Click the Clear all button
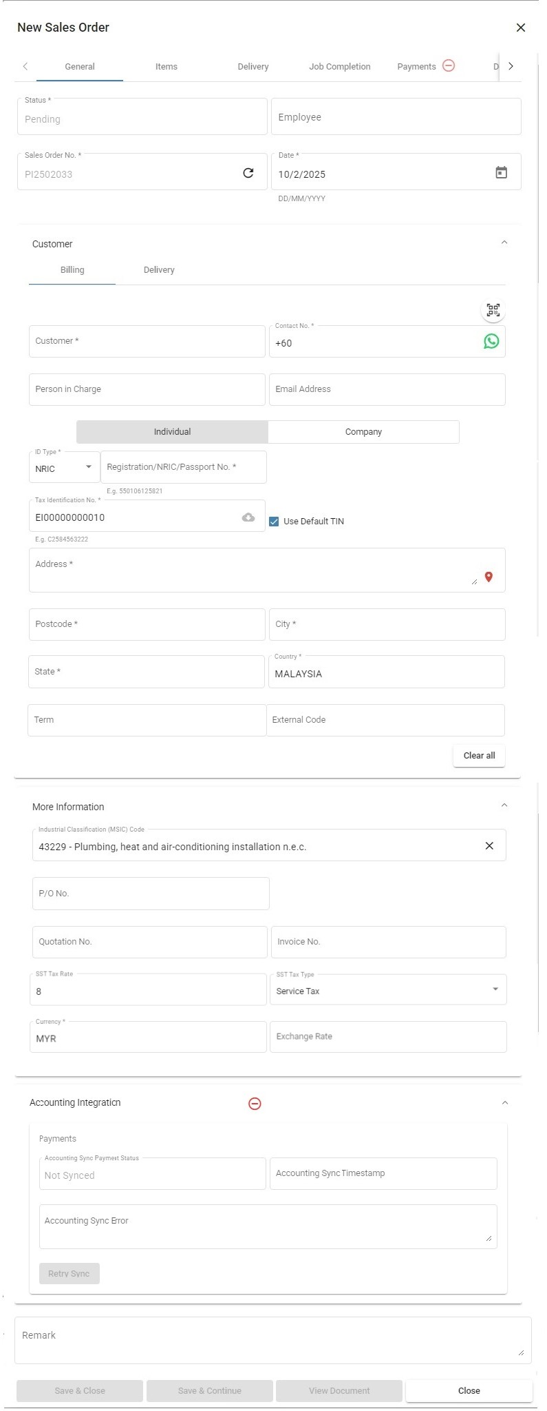The height and width of the screenshot is (1411, 547). coord(479,756)
